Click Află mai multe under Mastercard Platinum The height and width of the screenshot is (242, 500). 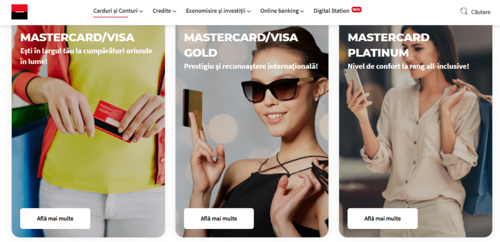coord(383,219)
